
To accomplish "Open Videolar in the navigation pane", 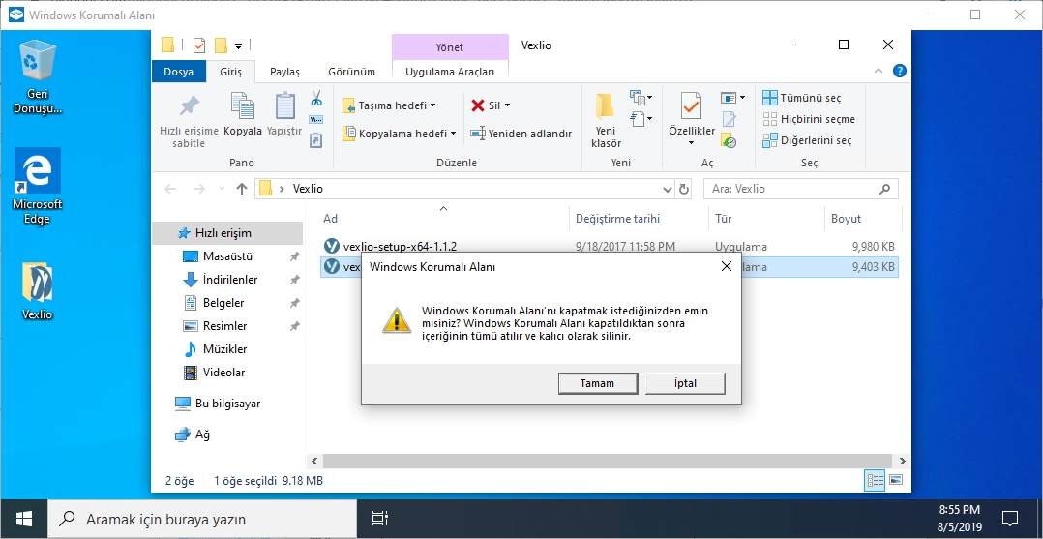I will pyautogui.click(x=226, y=373).
